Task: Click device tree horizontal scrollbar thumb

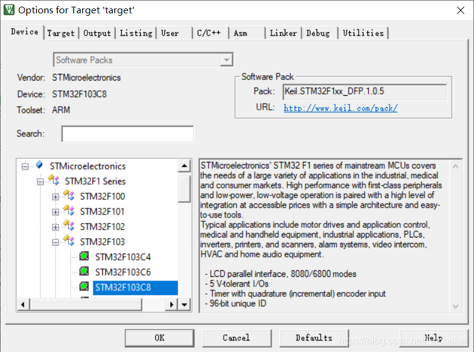Action: point(86,304)
